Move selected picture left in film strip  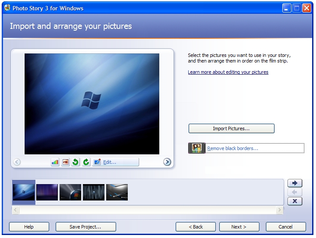(x=295, y=192)
